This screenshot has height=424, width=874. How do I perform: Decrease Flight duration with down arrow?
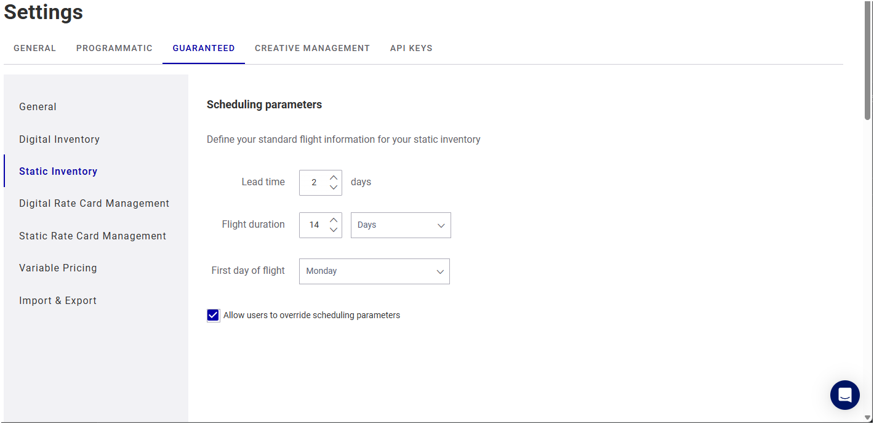point(334,230)
